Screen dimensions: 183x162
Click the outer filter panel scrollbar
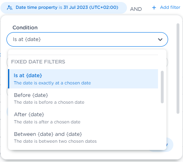(178, 68)
